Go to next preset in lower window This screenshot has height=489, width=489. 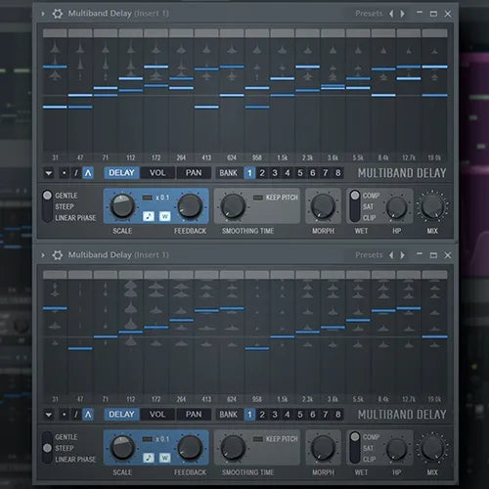click(x=403, y=255)
